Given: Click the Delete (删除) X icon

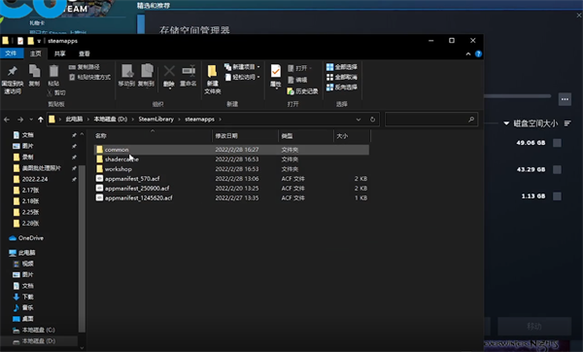Looking at the screenshot, I should coord(169,71).
